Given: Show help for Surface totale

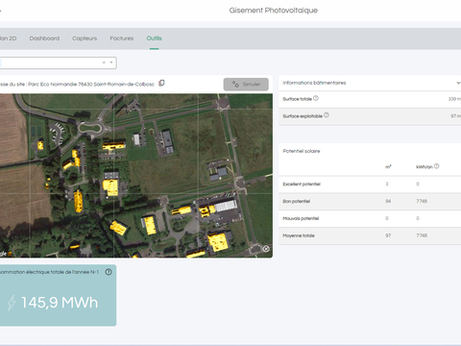Looking at the screenshot, I should [x=316, y=98].
